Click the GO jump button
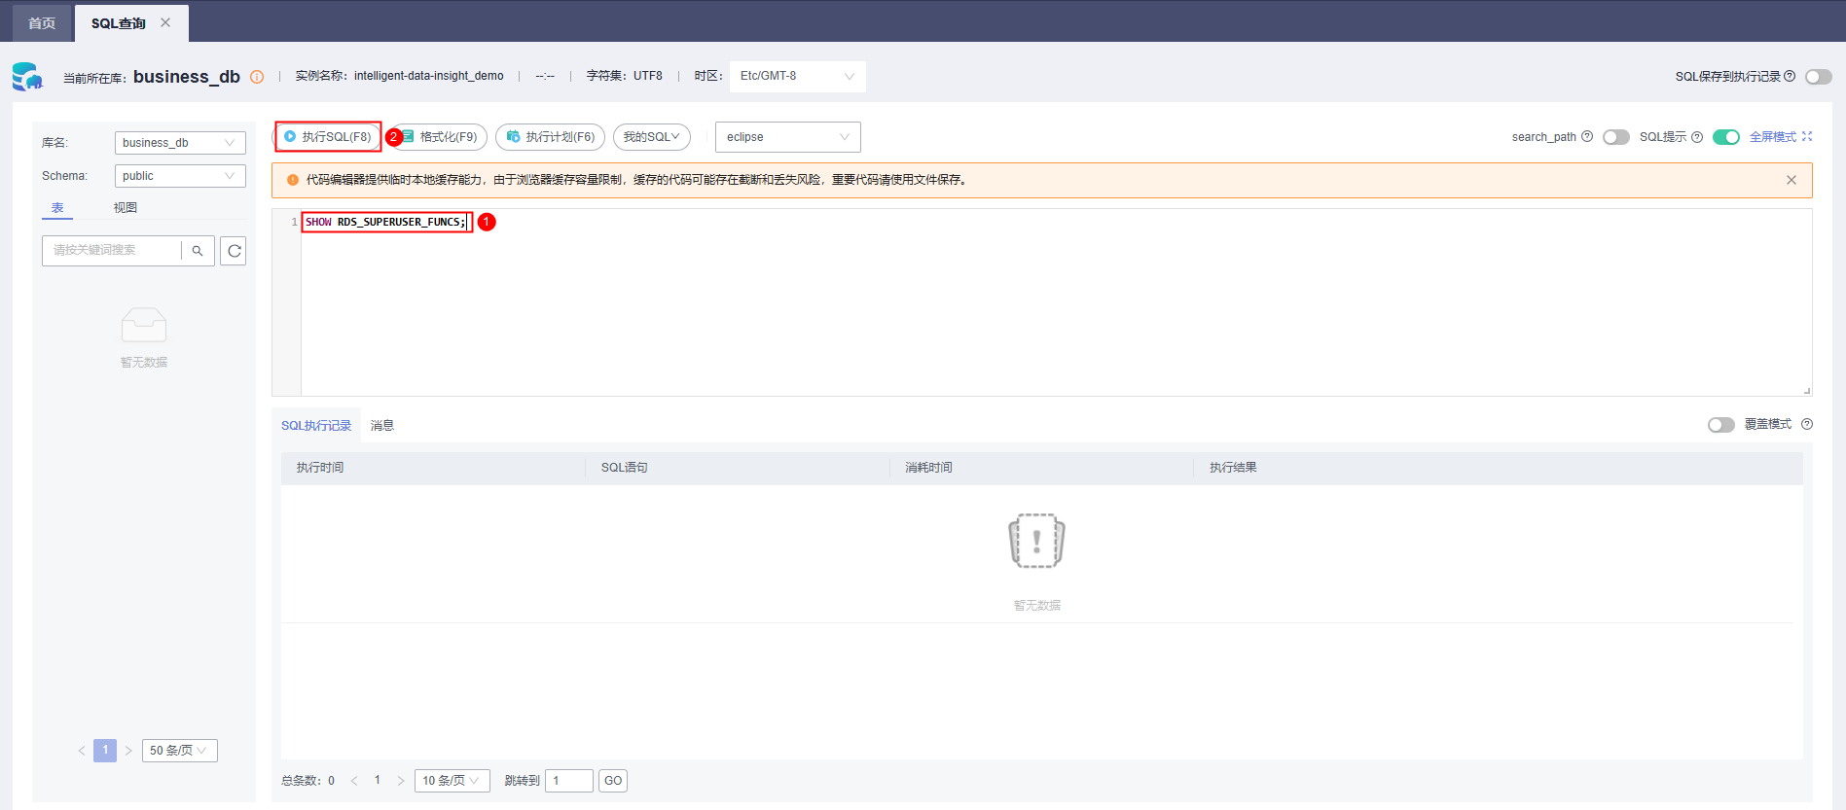 coord(613,781)
